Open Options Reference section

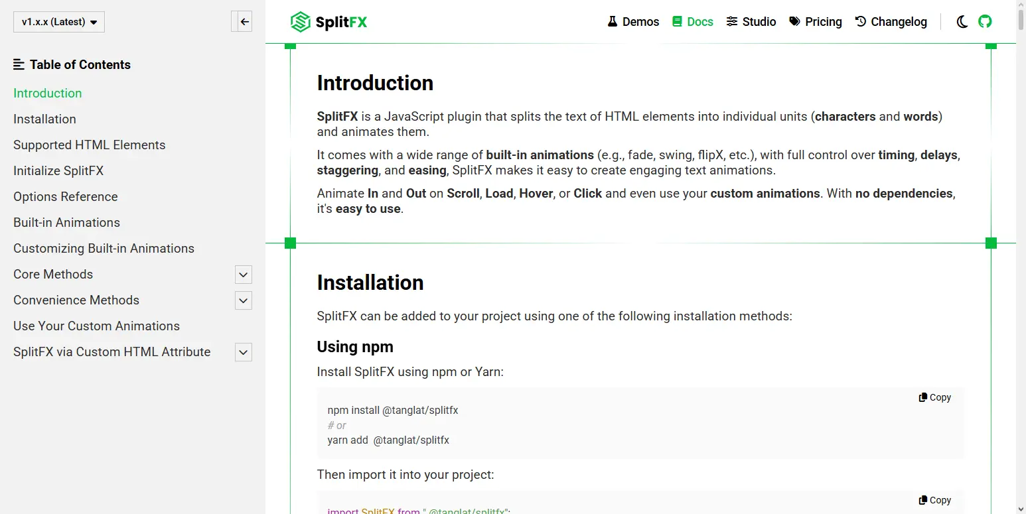point(66,197)
